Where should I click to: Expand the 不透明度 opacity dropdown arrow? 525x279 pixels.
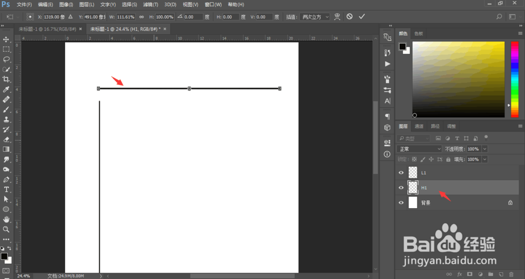point(485,149)
